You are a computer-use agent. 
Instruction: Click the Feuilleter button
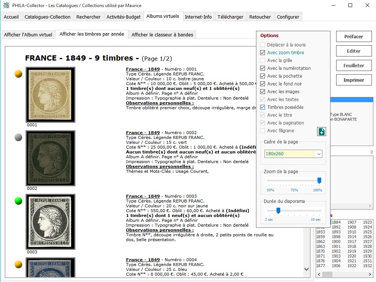coord(354,65)
